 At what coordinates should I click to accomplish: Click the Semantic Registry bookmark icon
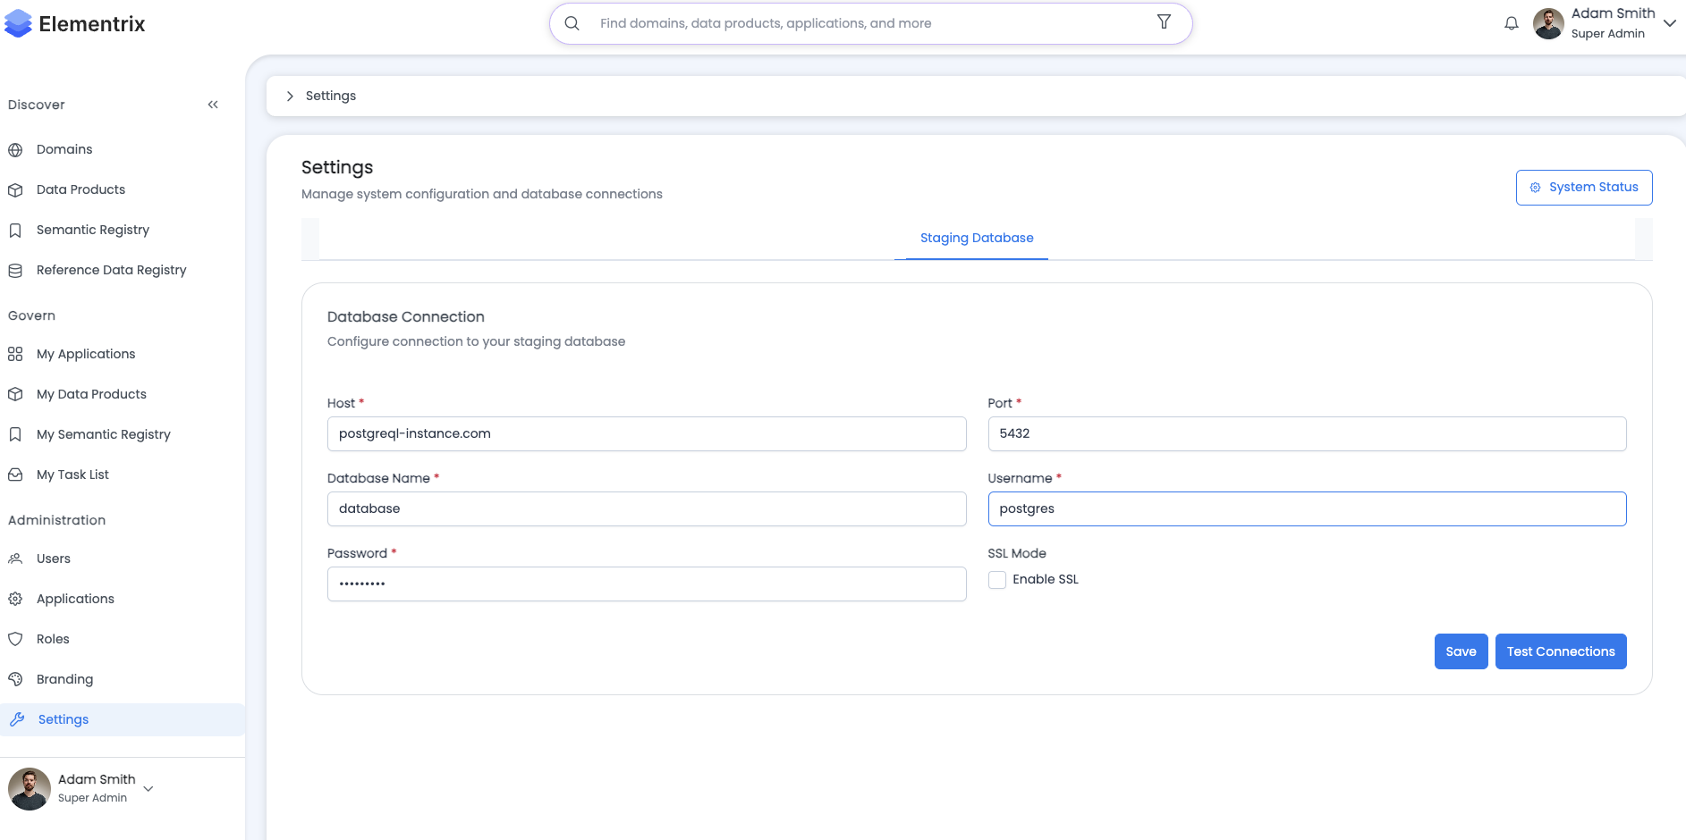click(15, 231)
